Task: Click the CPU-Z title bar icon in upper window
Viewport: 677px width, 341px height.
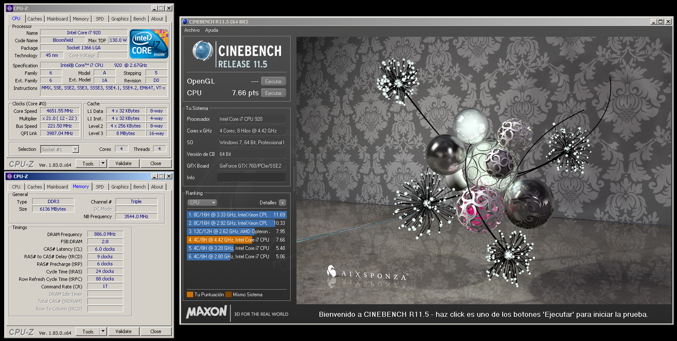Action: 9,8
